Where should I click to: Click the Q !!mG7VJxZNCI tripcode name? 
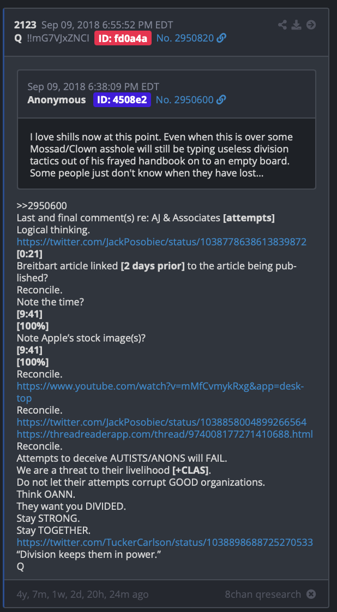pyautogui.click(x=51, y=38)
